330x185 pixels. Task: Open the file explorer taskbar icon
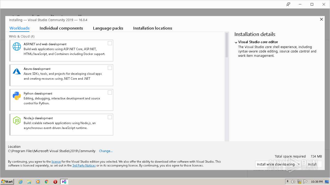pyautogui.click(x=29, y=182)
